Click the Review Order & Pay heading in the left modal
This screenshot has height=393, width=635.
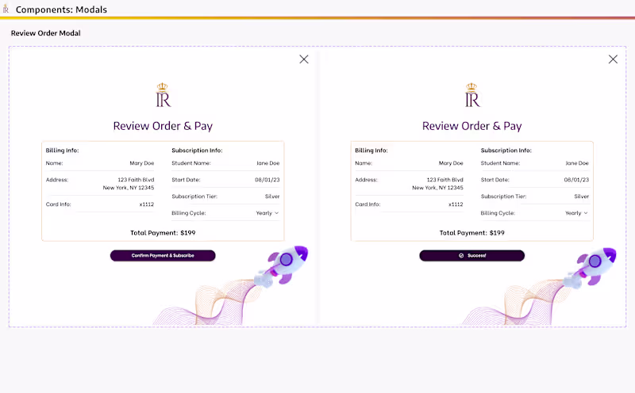[x=163, y=126]
